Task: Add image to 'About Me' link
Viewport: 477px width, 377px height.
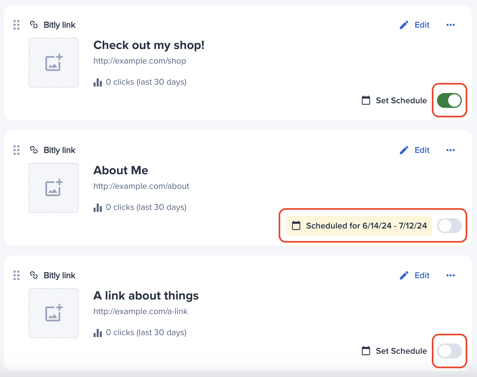Action: tap(54, 188)
